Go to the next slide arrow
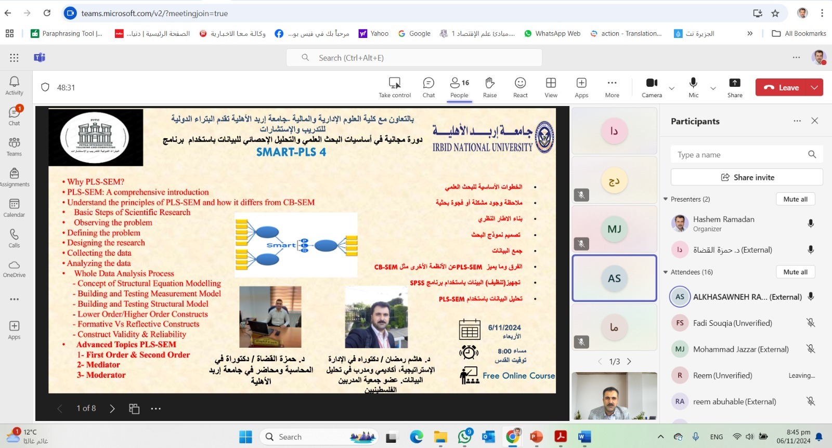Image resolution: width=832 pixels, height=448 pixels. (112, 409)
